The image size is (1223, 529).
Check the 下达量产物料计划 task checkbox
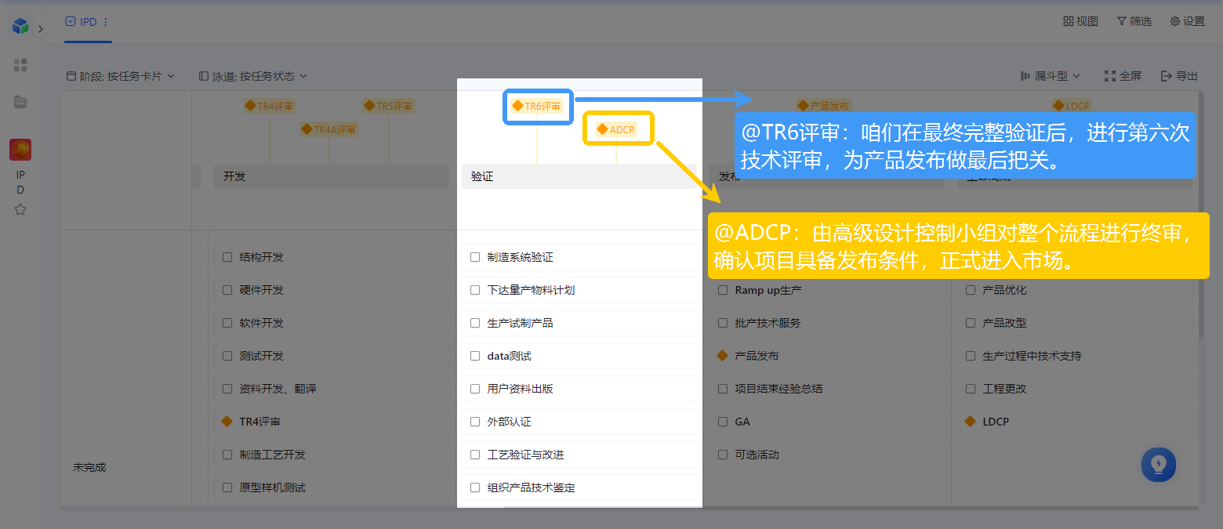(x=475, y=290)
